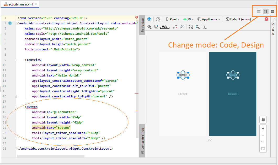Click the yellow warning stripe mark in the code editor's right margin
Screen dimensions: 278x165
click(x=137, y=111)
